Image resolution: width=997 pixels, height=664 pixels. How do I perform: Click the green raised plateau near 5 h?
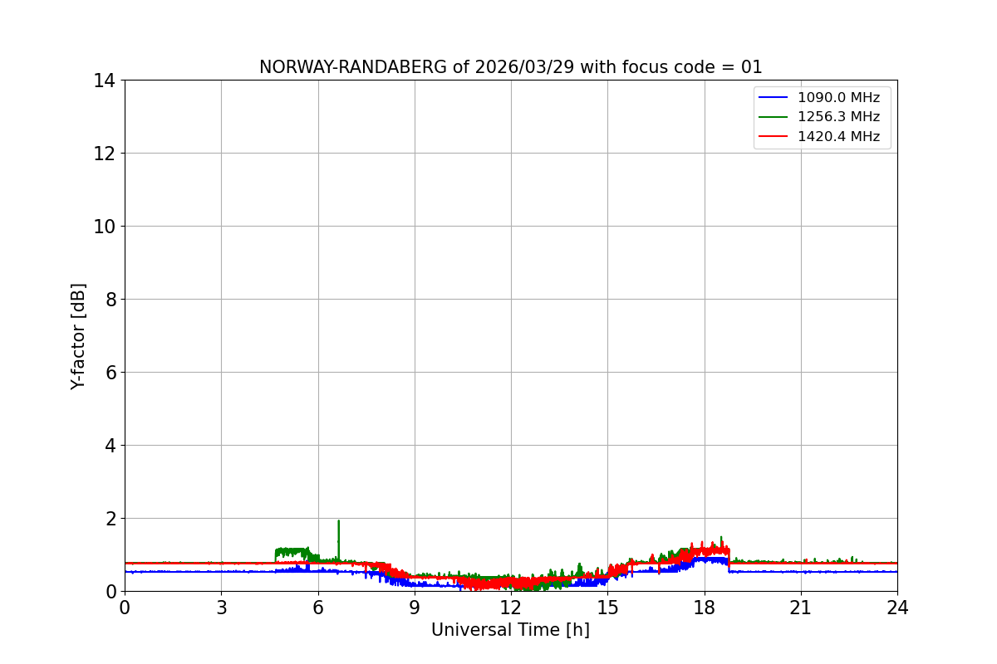pos(292,551)
